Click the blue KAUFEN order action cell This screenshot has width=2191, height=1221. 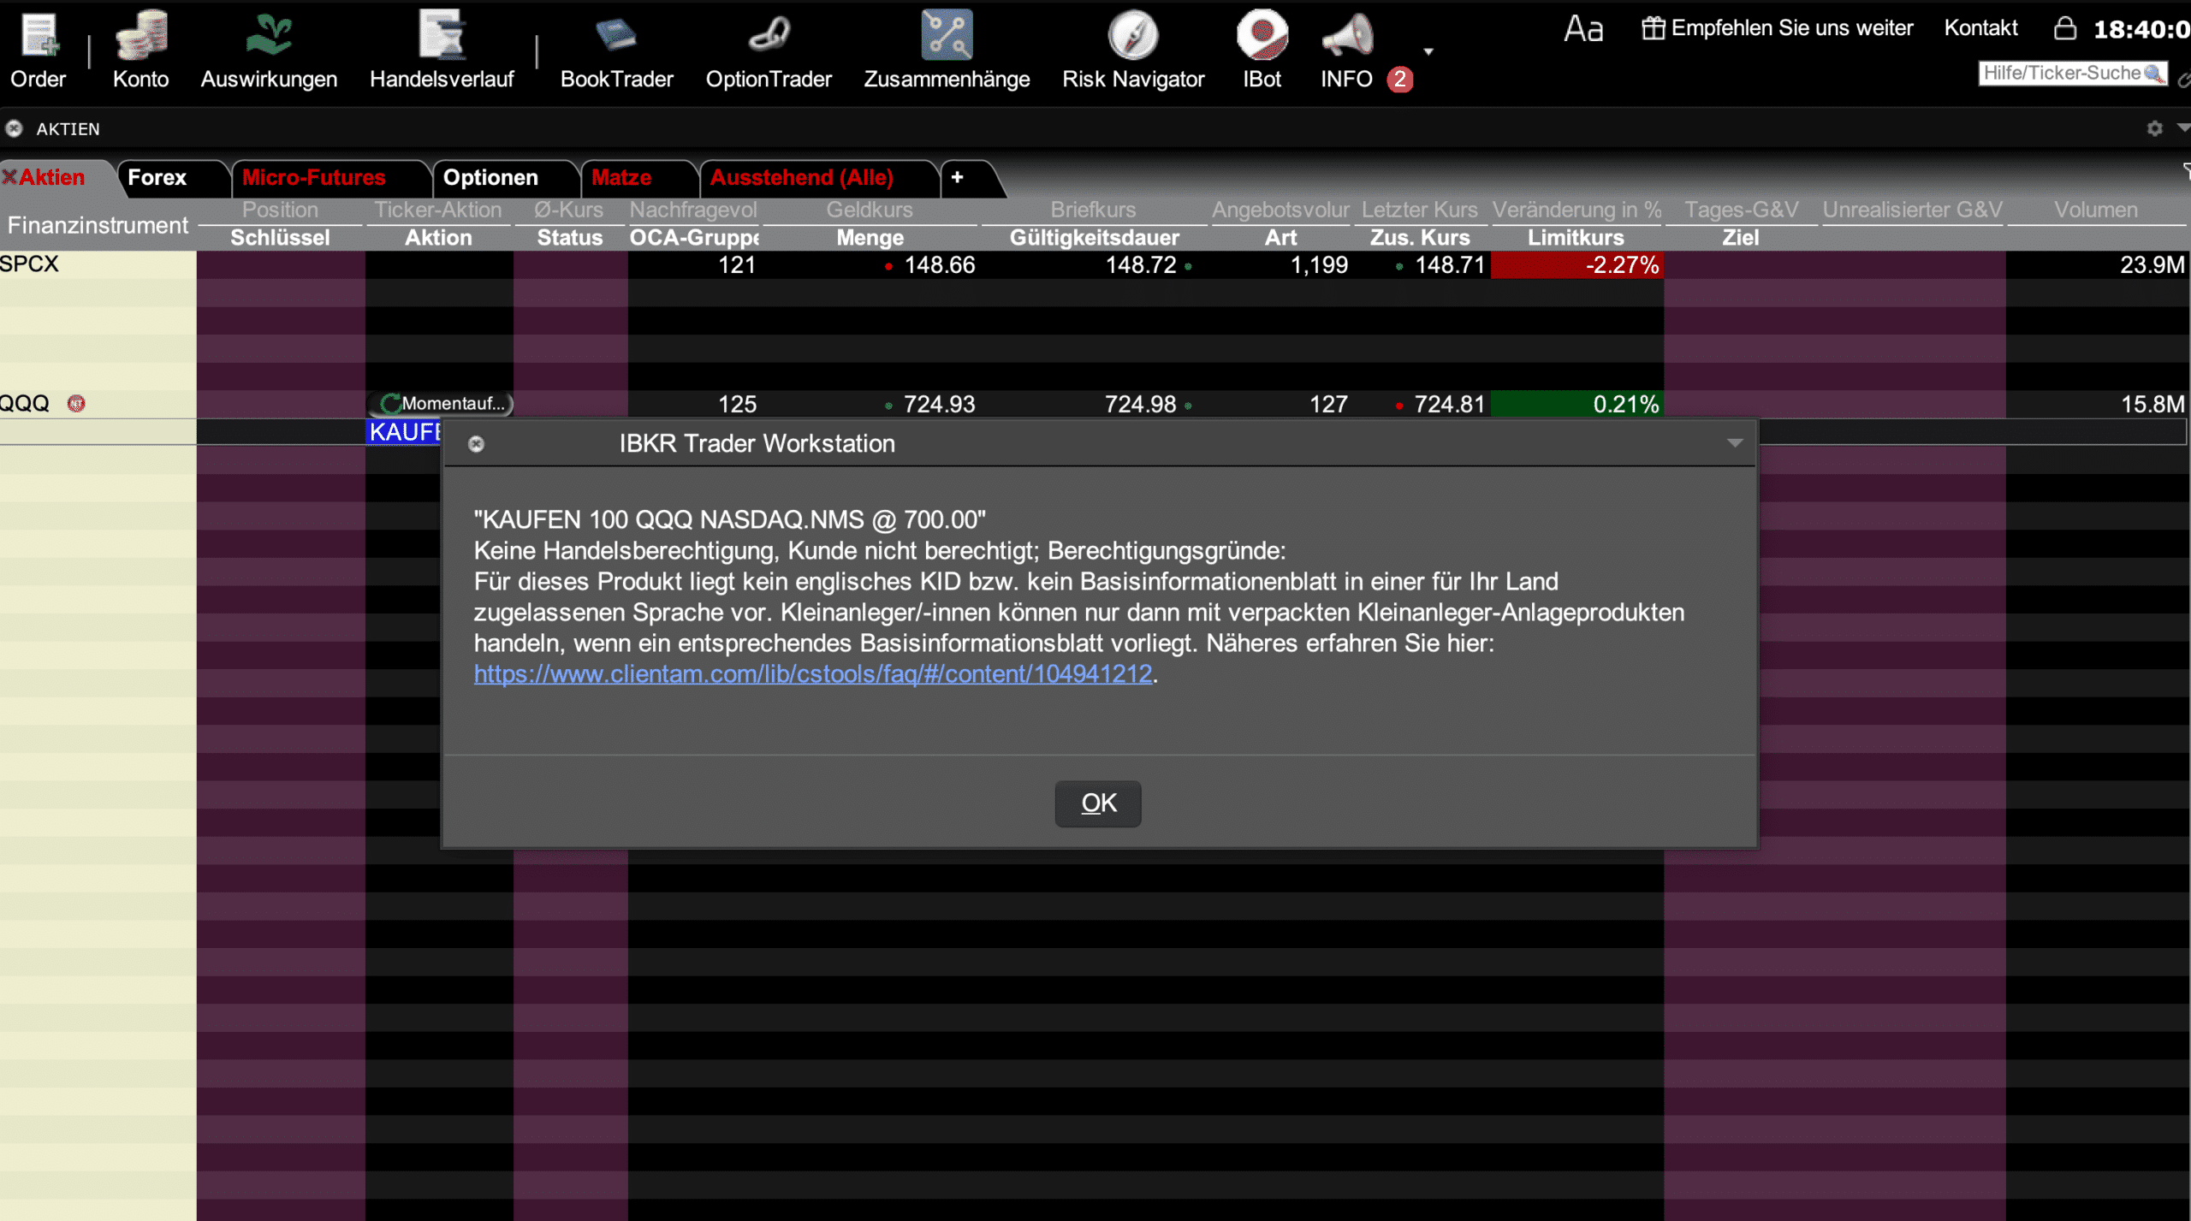(404, 432)
